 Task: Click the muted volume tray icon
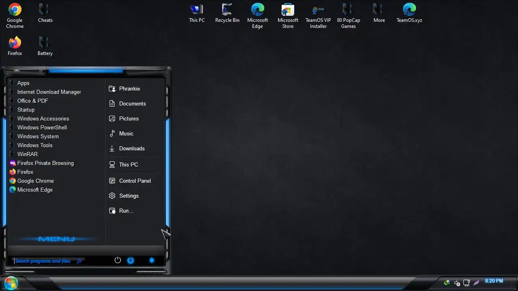point(457,283)
